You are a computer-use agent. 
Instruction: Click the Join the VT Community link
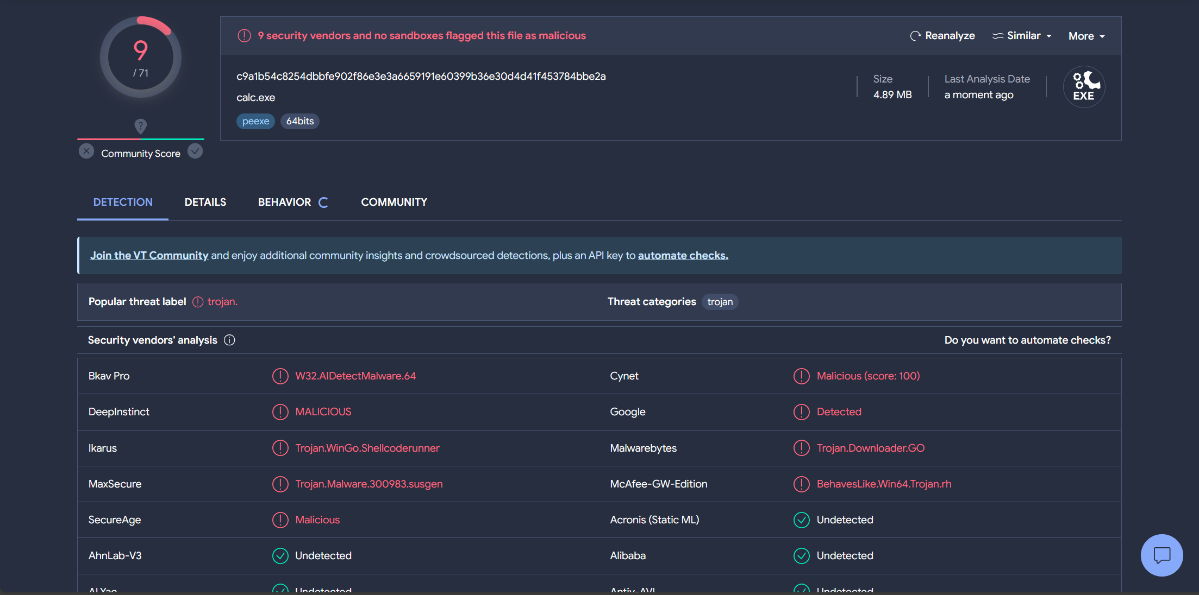pos(149,255)
